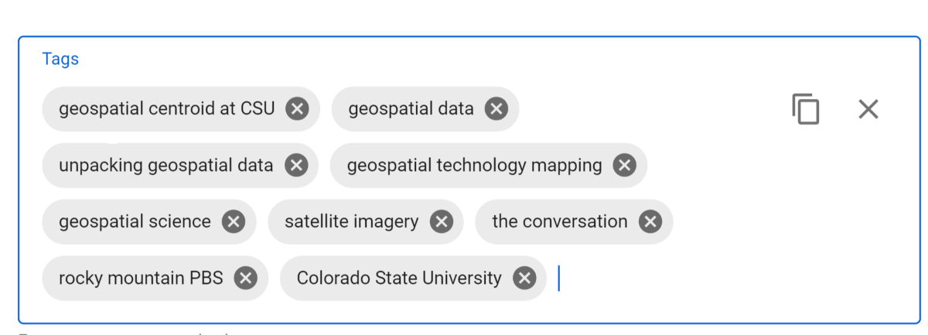Delete the Colorado State University tag
928x335 pixels.
coord(524,279)
